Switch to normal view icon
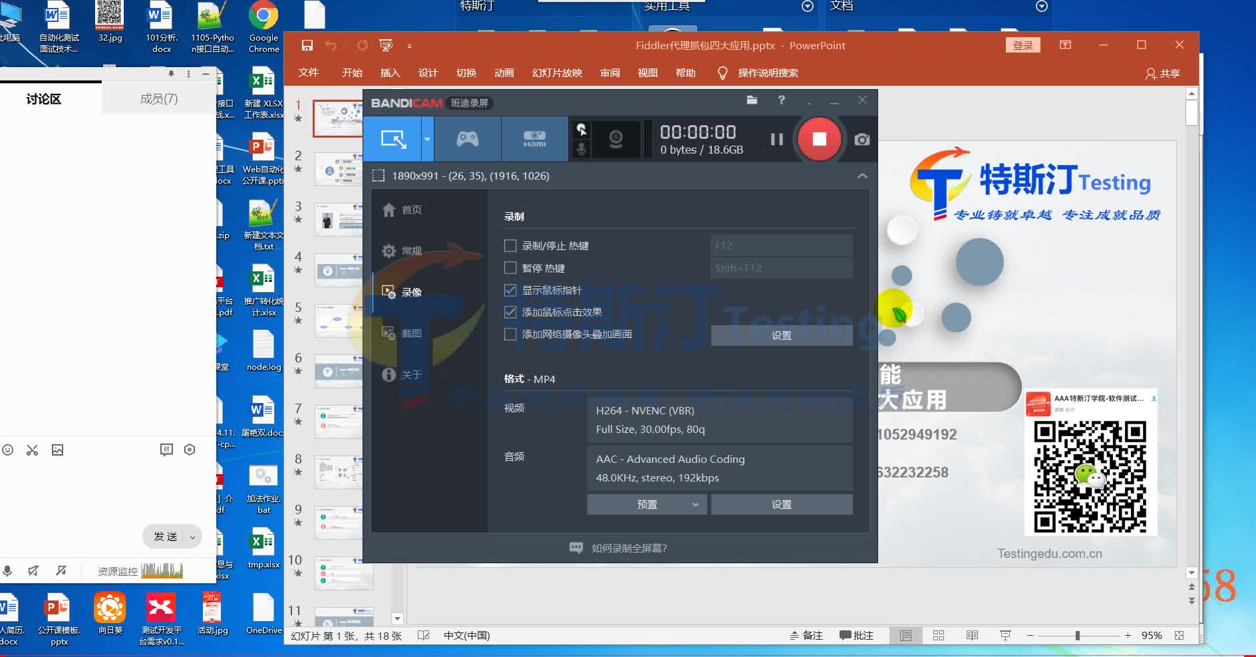Viewport: 1256px width, 657px height. point(905,635)
